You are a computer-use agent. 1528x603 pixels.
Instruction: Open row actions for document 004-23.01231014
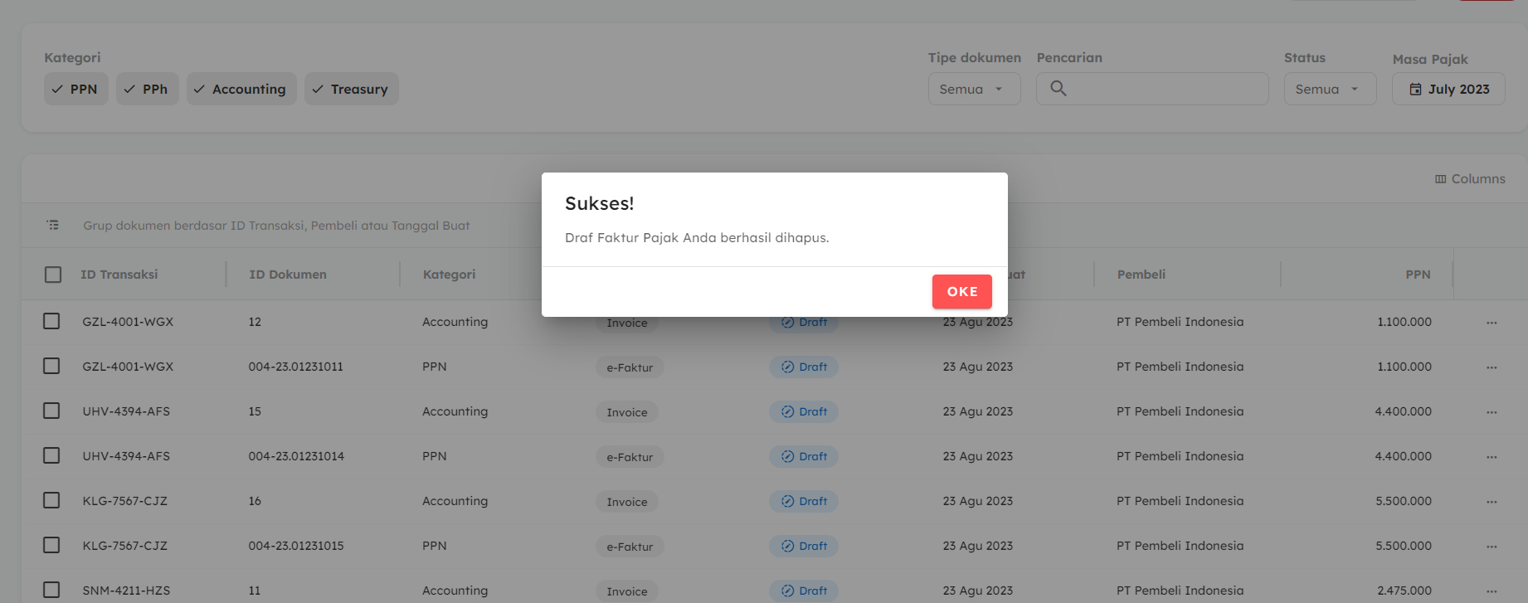click(1492, 457)
